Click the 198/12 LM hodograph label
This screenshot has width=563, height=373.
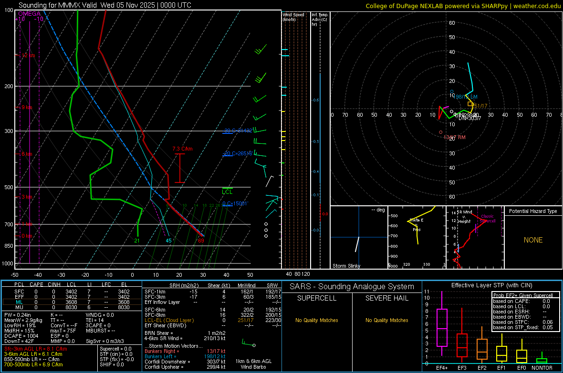click(466, 97)
